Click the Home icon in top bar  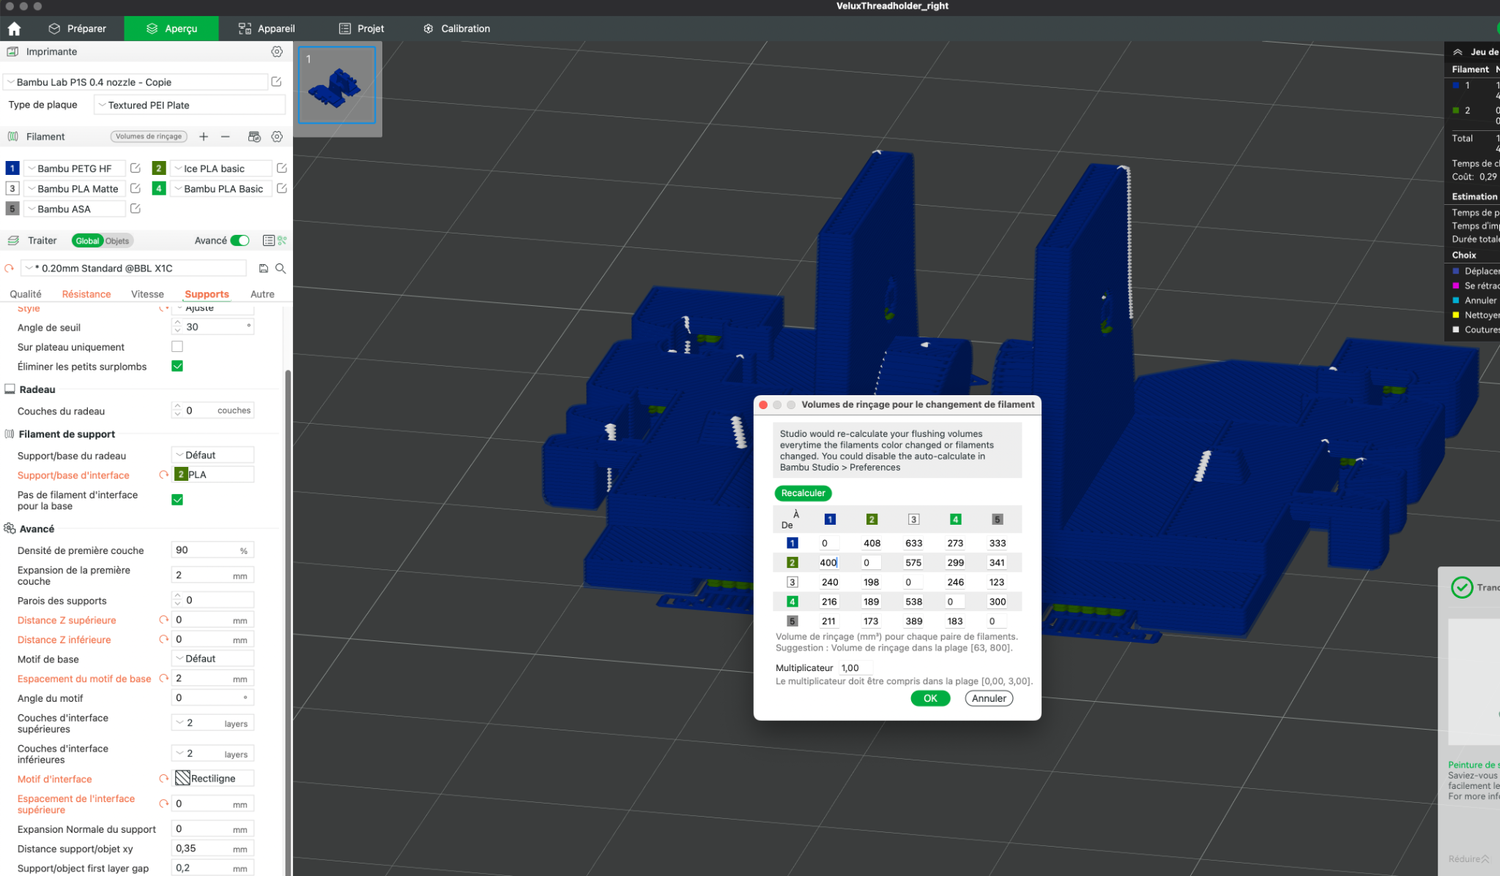[14, 29]
